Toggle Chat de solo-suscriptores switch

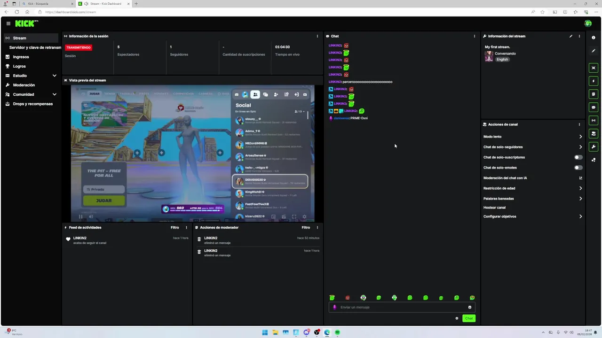click(x=578, y=157)
